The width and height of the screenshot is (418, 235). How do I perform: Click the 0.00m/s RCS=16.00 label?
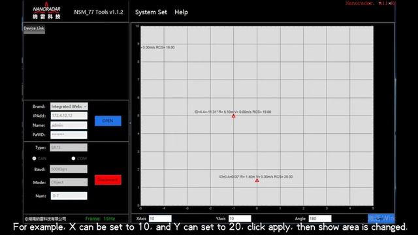[x=158, y=47]
